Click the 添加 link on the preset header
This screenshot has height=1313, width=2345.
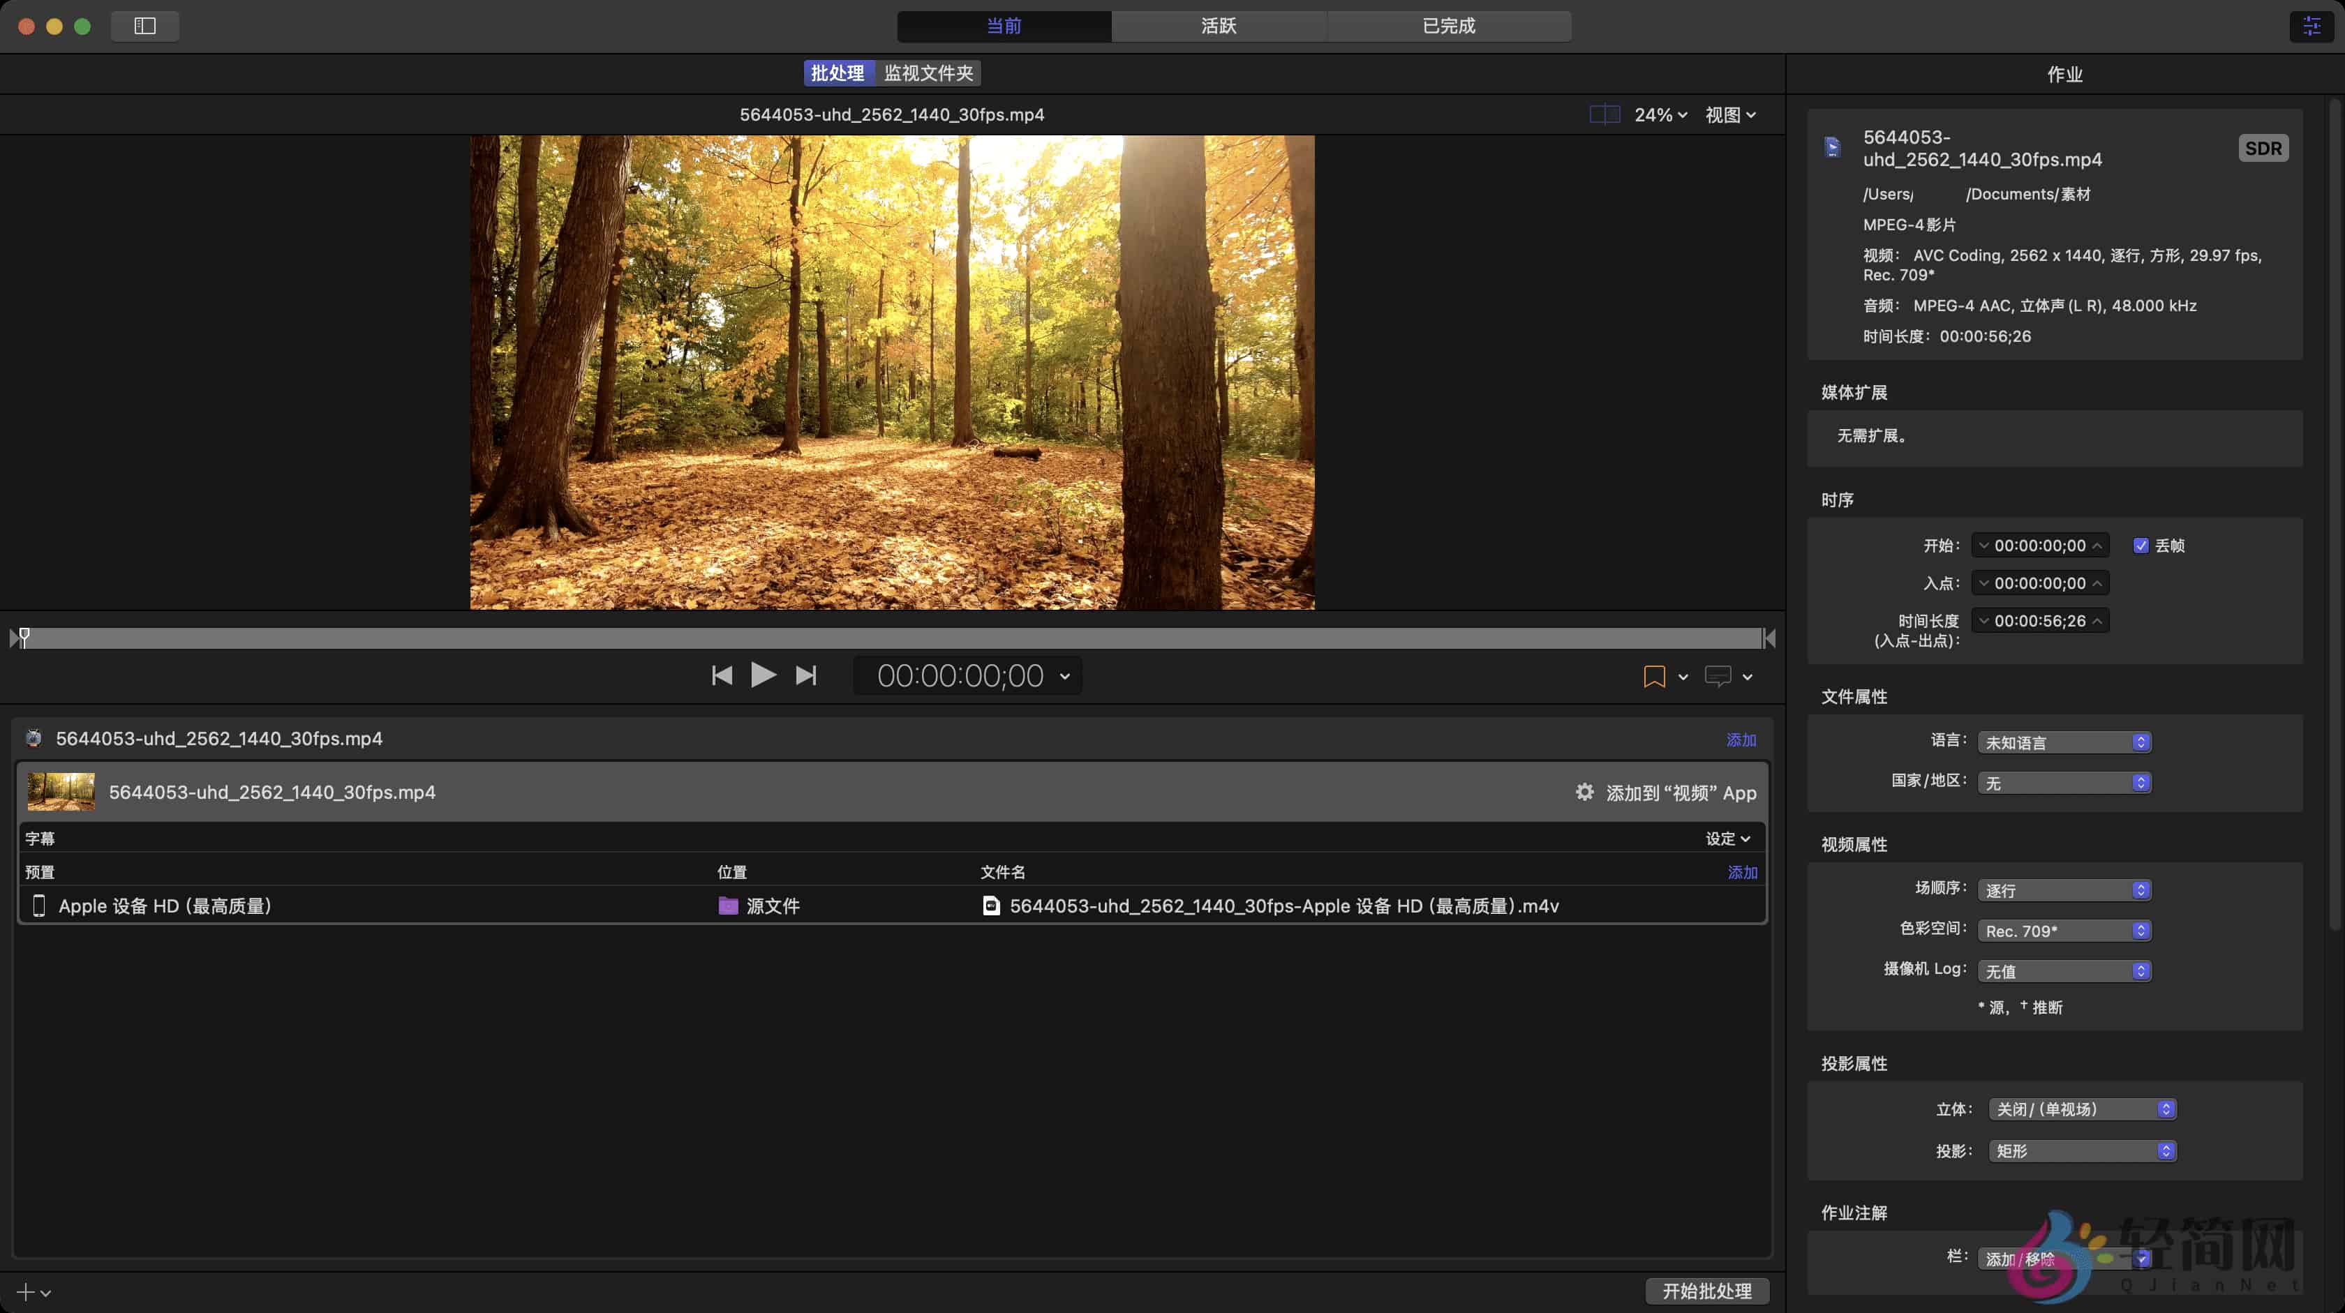point(1741,871)
